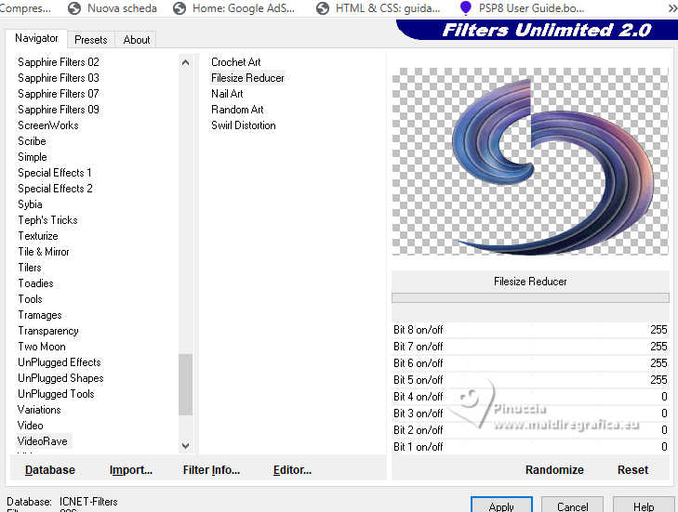This screenshot has width=678, height=512.
Task: Click the Import... button
Action: click(x=130, y=470)
